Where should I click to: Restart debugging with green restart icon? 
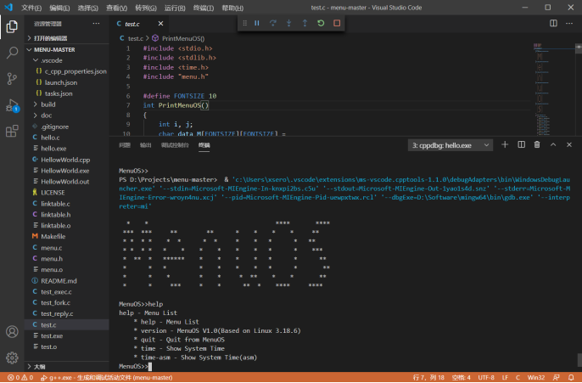coord(321,23)
